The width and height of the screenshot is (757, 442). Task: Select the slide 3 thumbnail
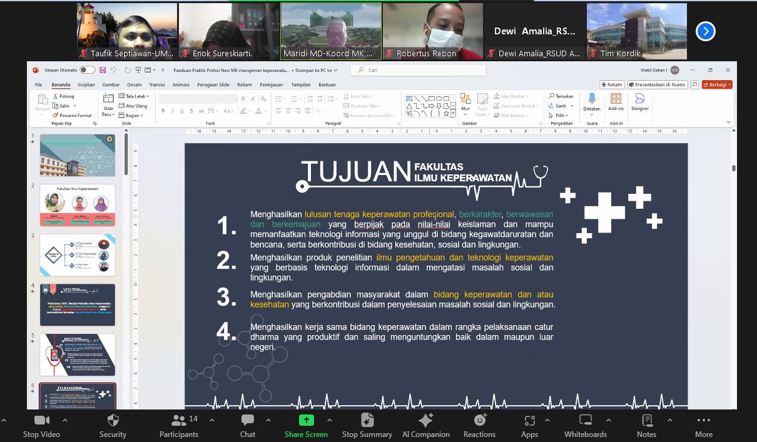coord(78,254)
